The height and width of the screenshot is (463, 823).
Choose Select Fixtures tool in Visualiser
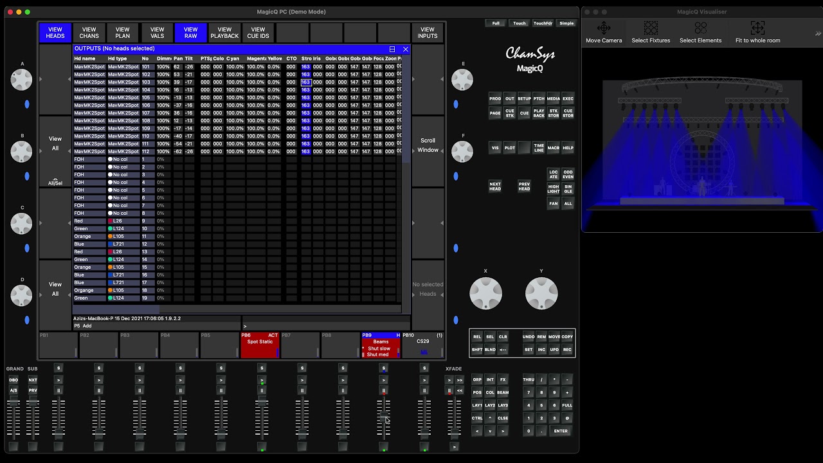(x=651, y=32)
